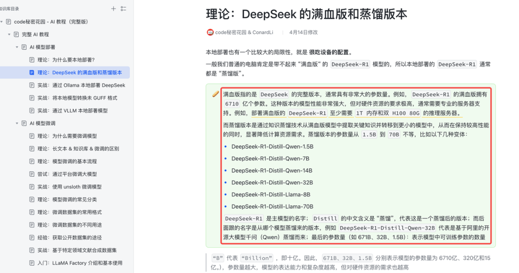
Task: Click the pencil emoji in callout
Action: click(215, 94)
